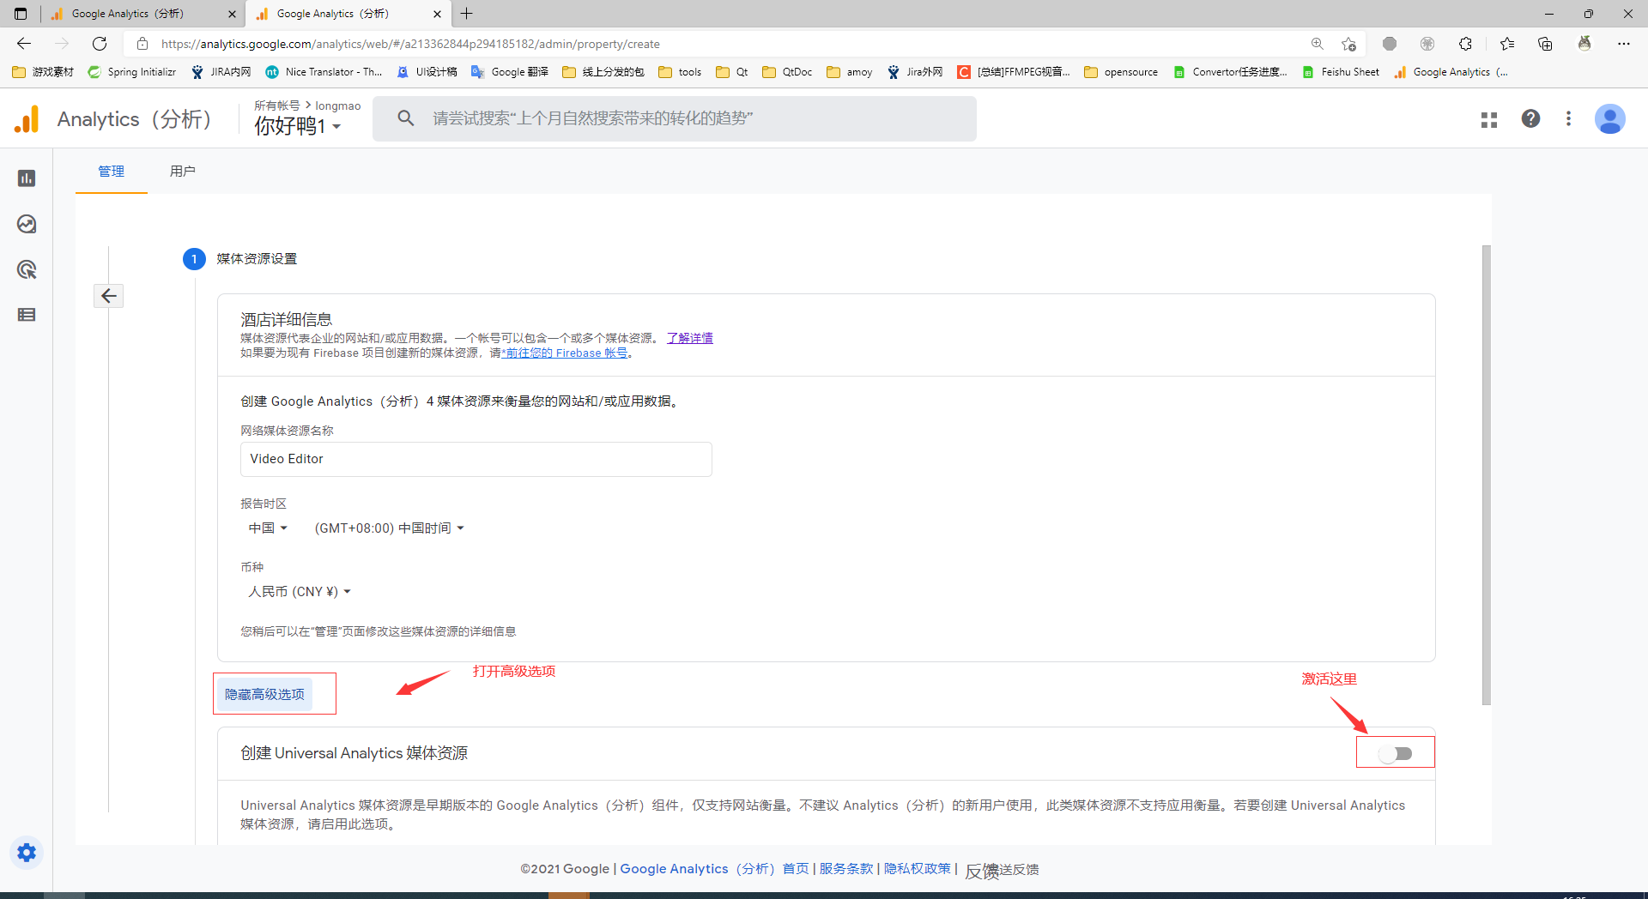Enable the Universal Analytics property toggle
Viewport: 1648px width, 899px height.
(x=1396, y=753)
